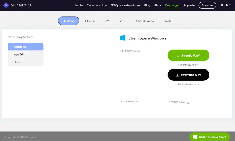Click the Acceder login button
Image resolution: width=235 pixels, height=141 pixels.
coord(207,5)
